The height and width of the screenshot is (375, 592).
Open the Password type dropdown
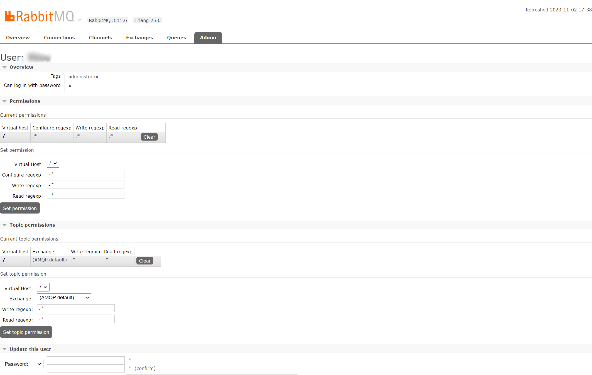(23, 364)
